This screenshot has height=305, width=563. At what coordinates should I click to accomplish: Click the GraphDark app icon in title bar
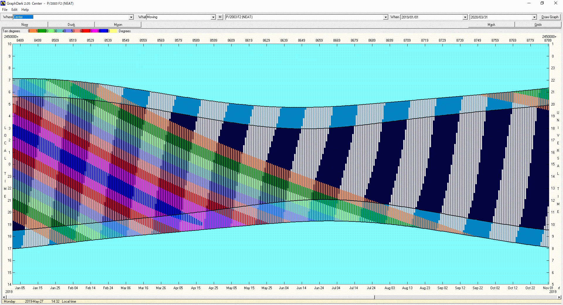click(x=3, y=3)
